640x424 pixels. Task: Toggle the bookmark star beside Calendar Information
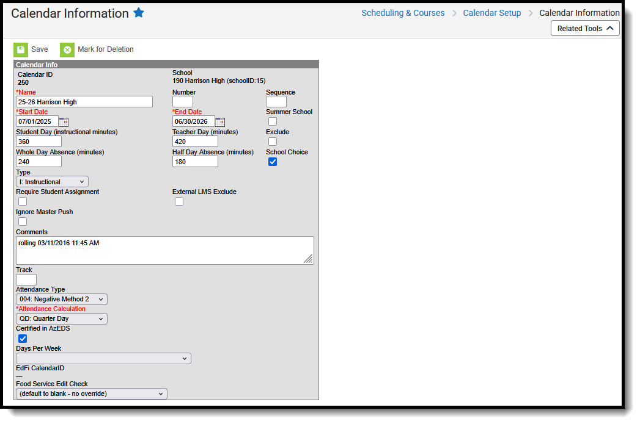tap(139, 12)
